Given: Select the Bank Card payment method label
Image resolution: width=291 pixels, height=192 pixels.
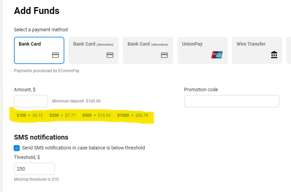Looking at the screenshot, I should (x=30, y=44).
